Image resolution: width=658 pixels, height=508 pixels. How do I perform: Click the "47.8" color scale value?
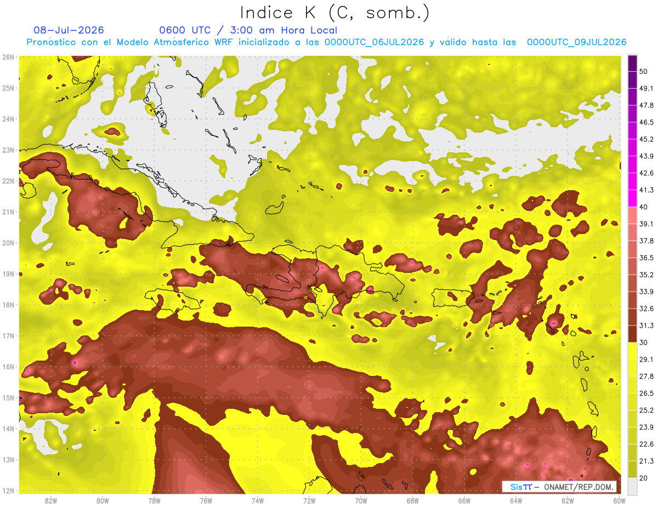[x=646, y=105]
